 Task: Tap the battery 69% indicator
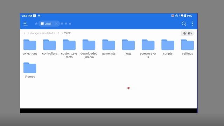point(188,16)
